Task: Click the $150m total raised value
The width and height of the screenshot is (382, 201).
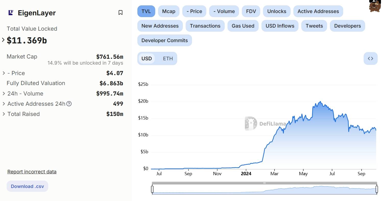Action: tap(115, 114)
